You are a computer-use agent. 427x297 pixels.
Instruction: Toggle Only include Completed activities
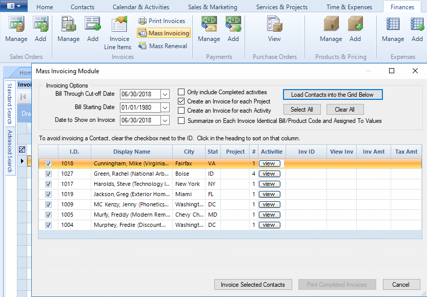coord(181,92)
